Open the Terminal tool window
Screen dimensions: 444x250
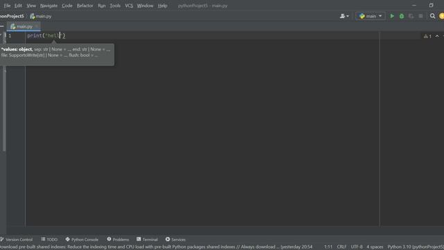147,240
